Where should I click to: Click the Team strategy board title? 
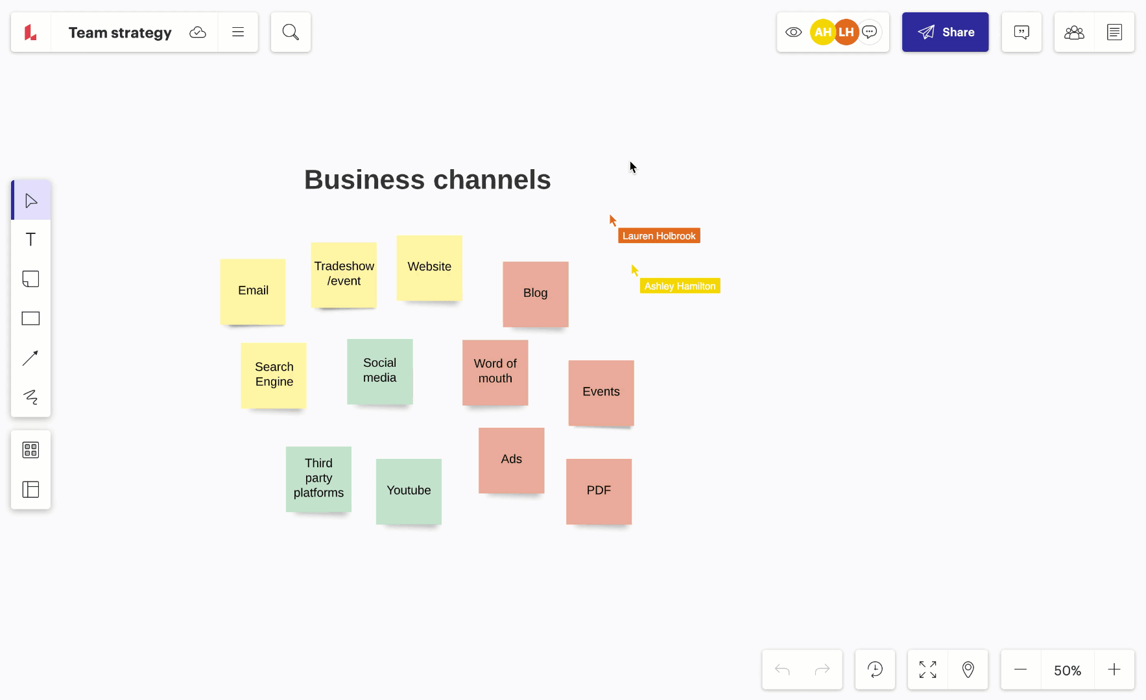click(120, 32)
